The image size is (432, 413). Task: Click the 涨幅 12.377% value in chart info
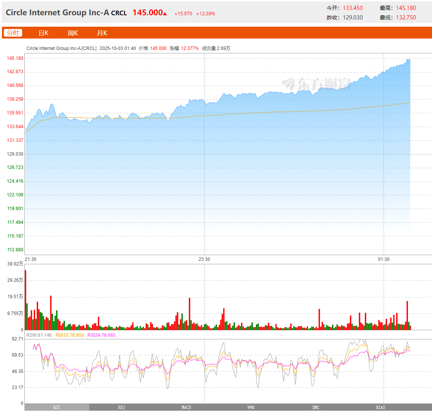[x=190, y=48]
